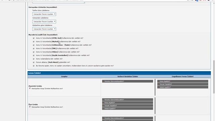215x121 pixels.
Task: Click the 'Forum İzinleri' section title bar
Action: (x=119, y=73)
